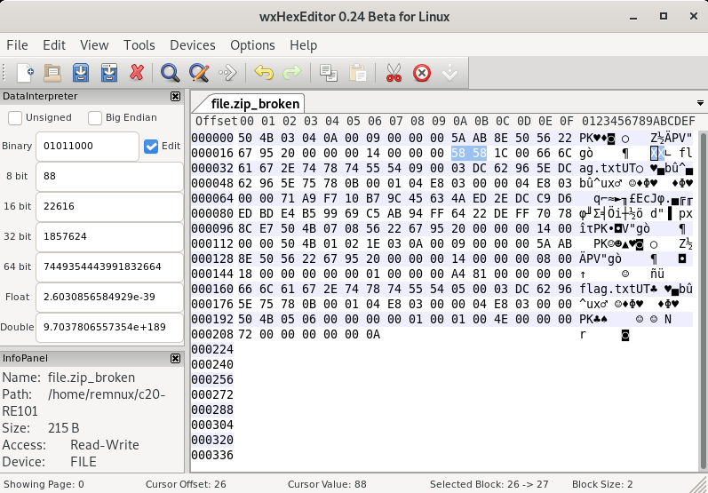Enable the Unsigned checkbox
This screenshot has width=708, height=493.
click(15, 118)
